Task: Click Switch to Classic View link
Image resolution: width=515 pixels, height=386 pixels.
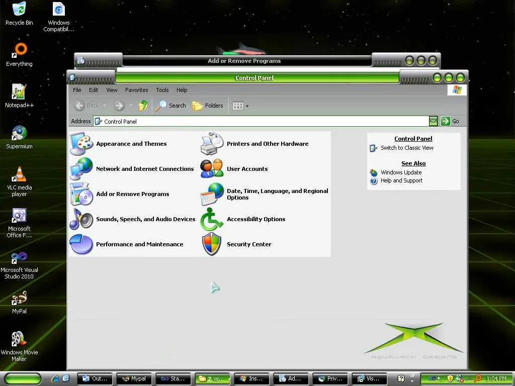Action: click(406, 148)
